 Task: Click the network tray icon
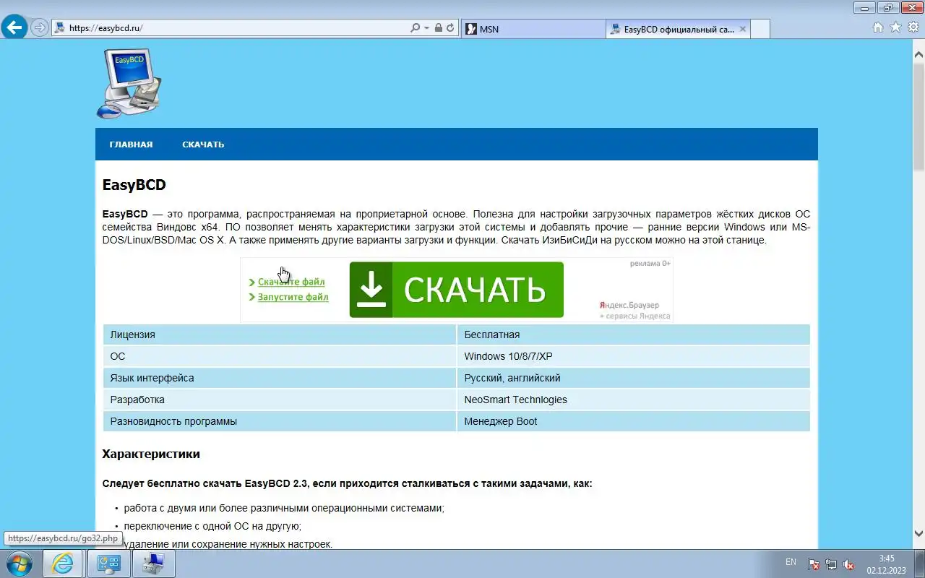click(x=831, y=564)
